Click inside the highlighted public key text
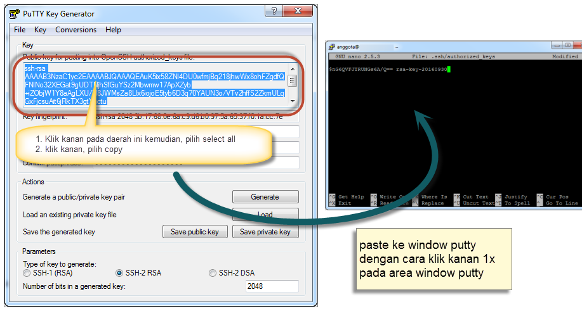582x311 pixels. click(152, 84)
